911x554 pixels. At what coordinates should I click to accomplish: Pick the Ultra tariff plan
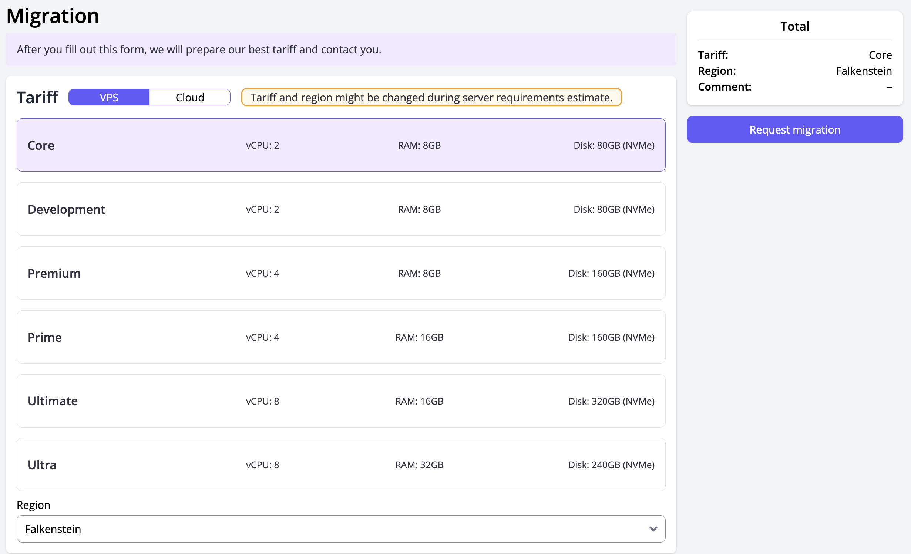pos(341,465)
